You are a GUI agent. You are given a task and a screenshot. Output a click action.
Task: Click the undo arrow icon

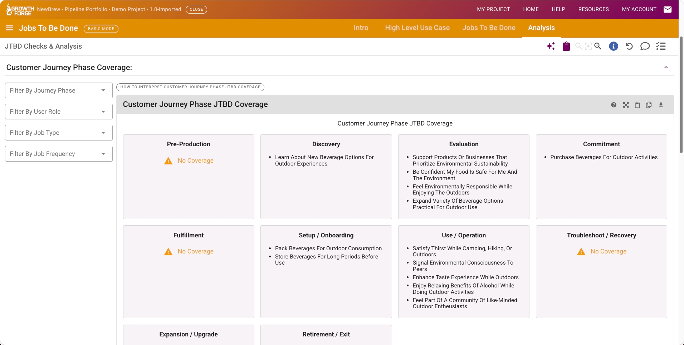point(629,46)
